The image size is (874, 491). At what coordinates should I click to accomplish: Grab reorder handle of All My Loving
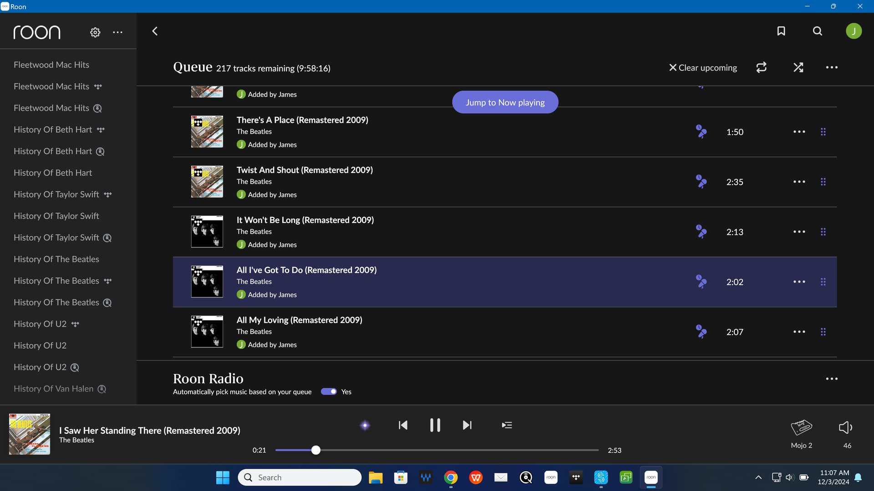tap(823, 332)
